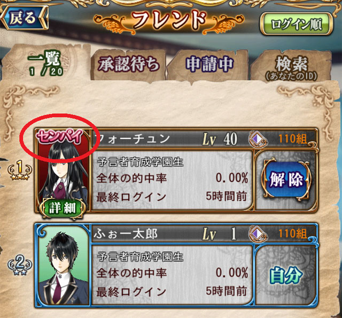
Task: Remove friend with the 解除 button
Action: click(x=286, y=180)
